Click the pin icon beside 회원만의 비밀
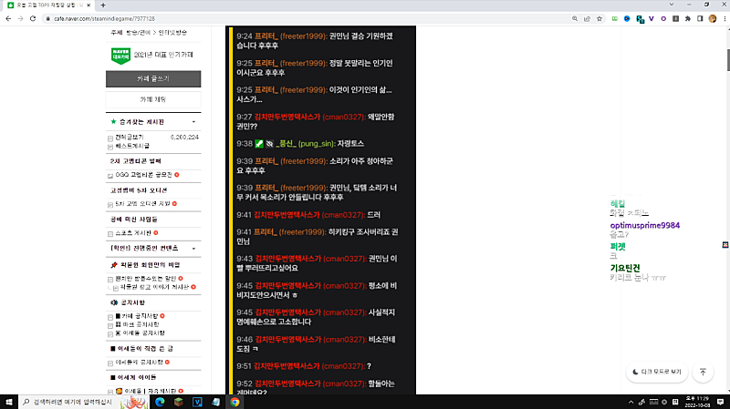The width and height of the screenshot is (730, 409). (x=113, y=265)
